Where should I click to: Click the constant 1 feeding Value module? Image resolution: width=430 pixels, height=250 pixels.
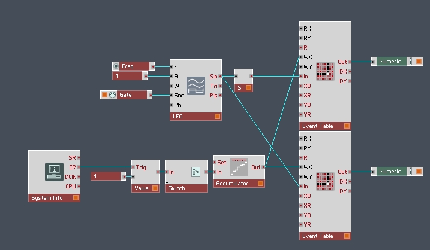[108, 176]
